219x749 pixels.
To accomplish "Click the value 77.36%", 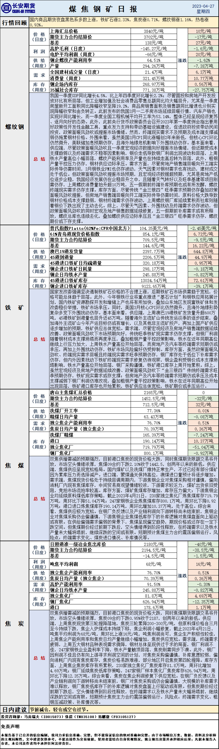I will click(154, 411).
